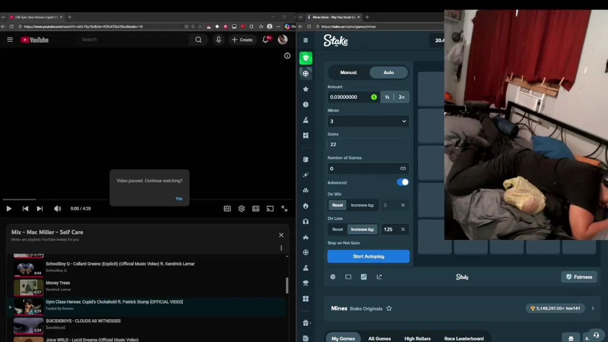This screenshot has width=608, height=342.
Task: Halve the bet amount
Action: (x=387, y=97)
